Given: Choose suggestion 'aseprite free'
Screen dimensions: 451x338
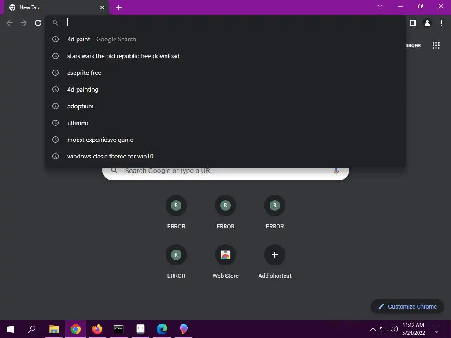Looking at the screenshot, I should pyautogui.click(x=225, y=73).
